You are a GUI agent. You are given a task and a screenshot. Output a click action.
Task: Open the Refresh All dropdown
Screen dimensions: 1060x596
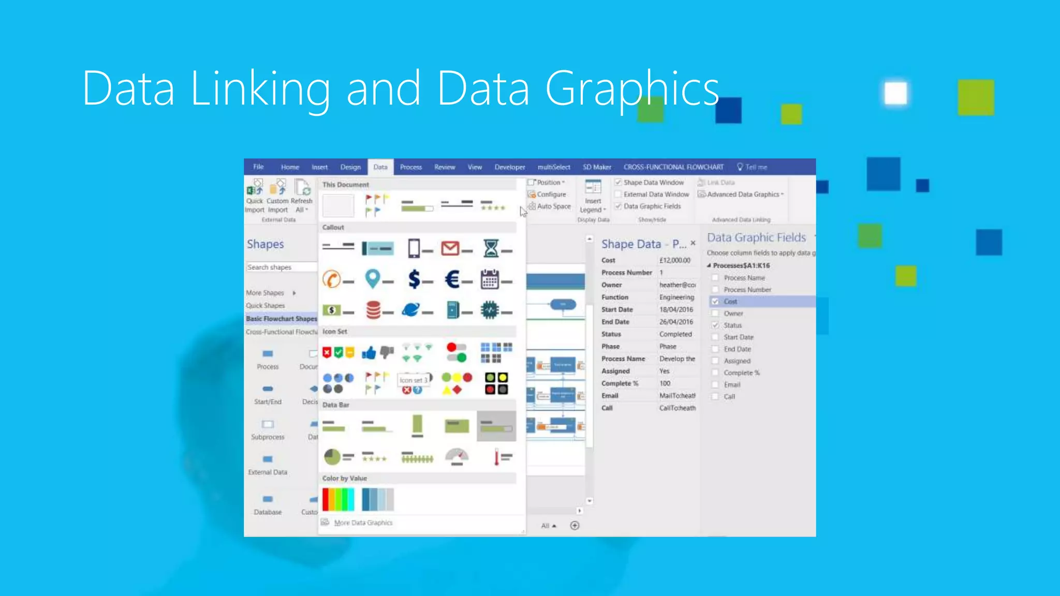pos(302,196)
